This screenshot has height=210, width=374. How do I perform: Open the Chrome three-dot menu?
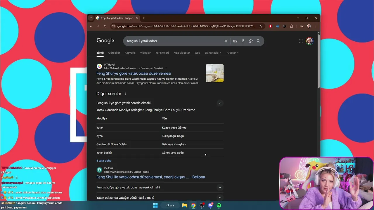coord(316,26)
